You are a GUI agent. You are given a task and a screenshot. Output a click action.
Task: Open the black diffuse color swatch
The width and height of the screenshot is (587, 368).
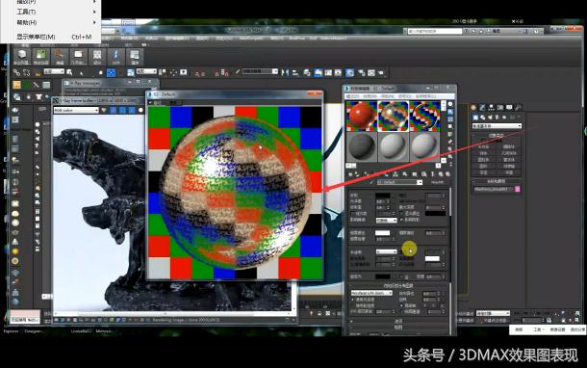(383, 196)
